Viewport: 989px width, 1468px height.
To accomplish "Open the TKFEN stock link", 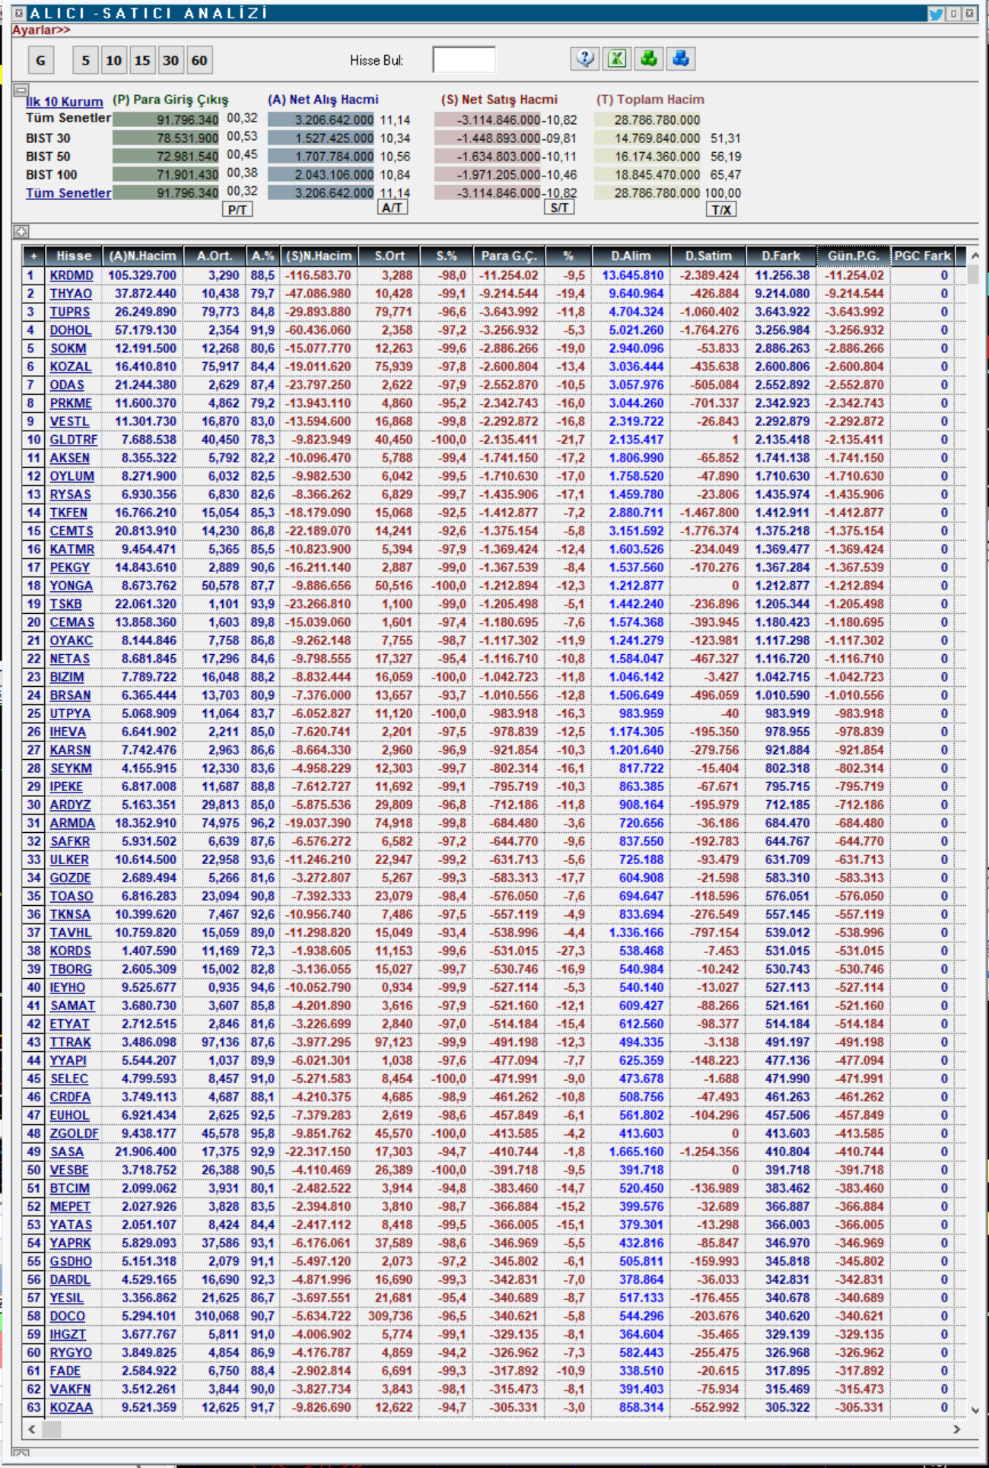I will pos(68,513).
